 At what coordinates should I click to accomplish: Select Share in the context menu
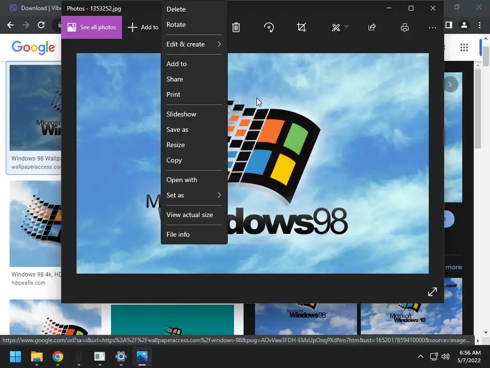(x=194, y=79)
